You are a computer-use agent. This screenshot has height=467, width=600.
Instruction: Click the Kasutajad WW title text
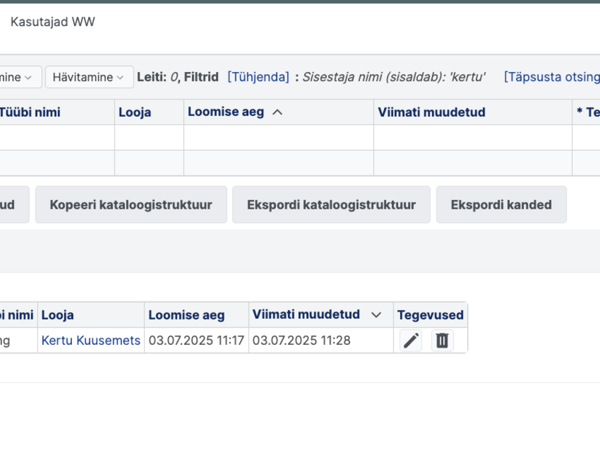pyautogui.click(x=53, y=22)
